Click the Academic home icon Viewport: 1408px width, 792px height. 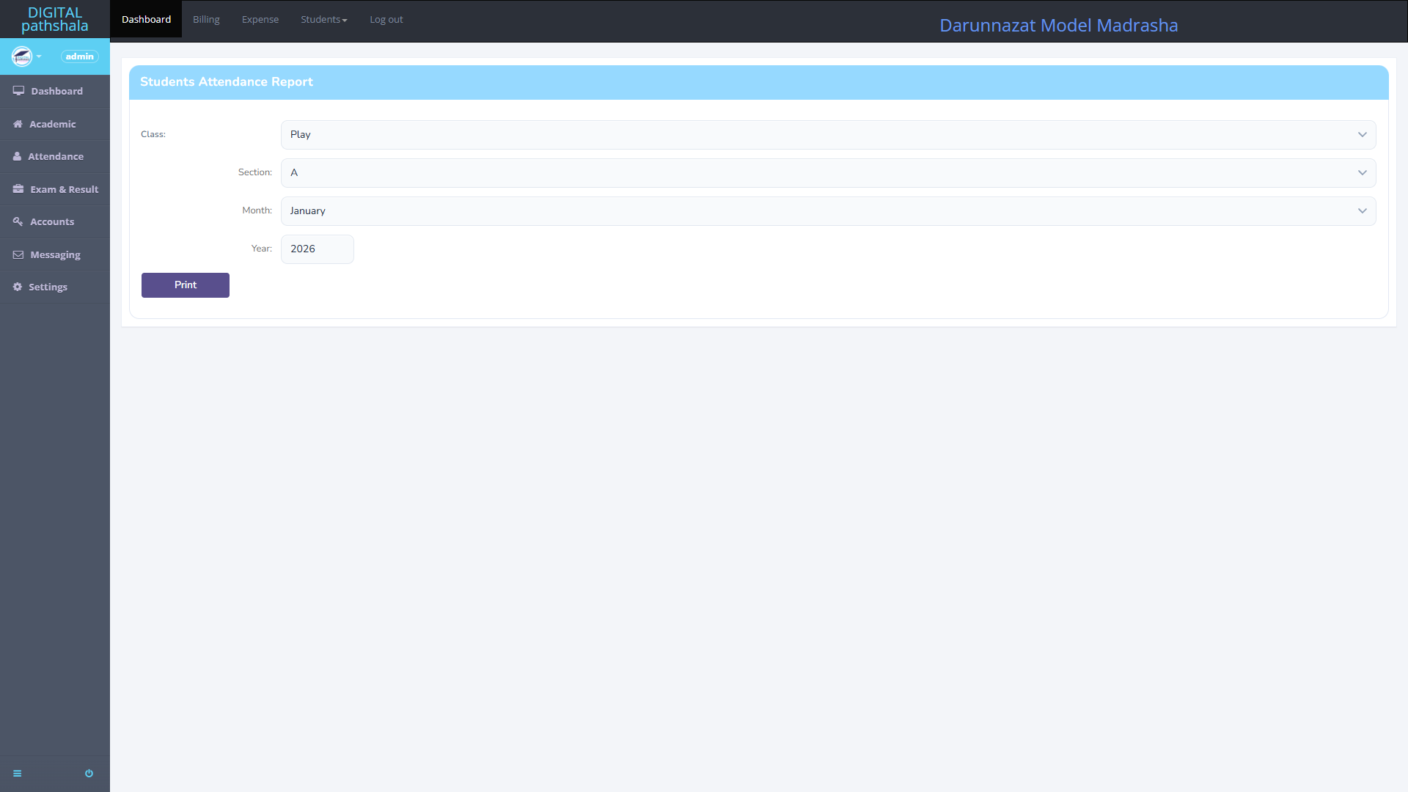point(18,124)
